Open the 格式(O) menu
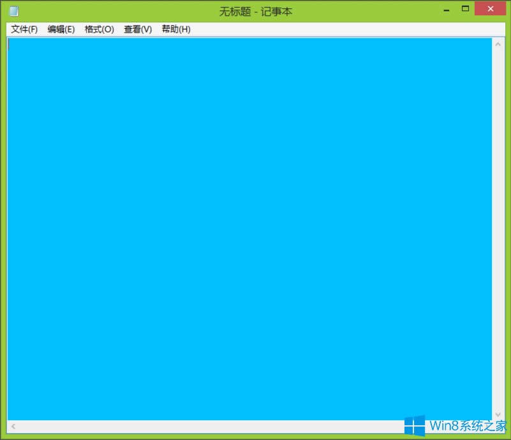 (x=99, y=29)
